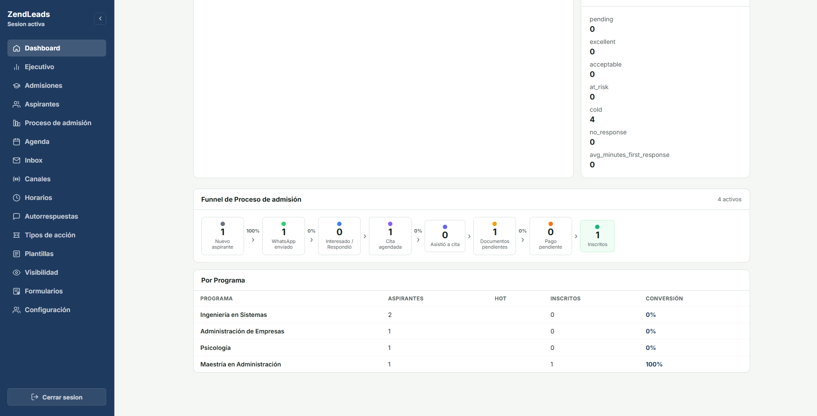The width and height of the screenshot is (817, 416).
Task: Select the Cita agendada funnel card
Action: 390,236
